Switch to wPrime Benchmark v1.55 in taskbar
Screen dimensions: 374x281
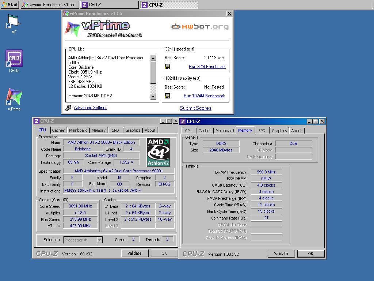(x=50, y=4)
